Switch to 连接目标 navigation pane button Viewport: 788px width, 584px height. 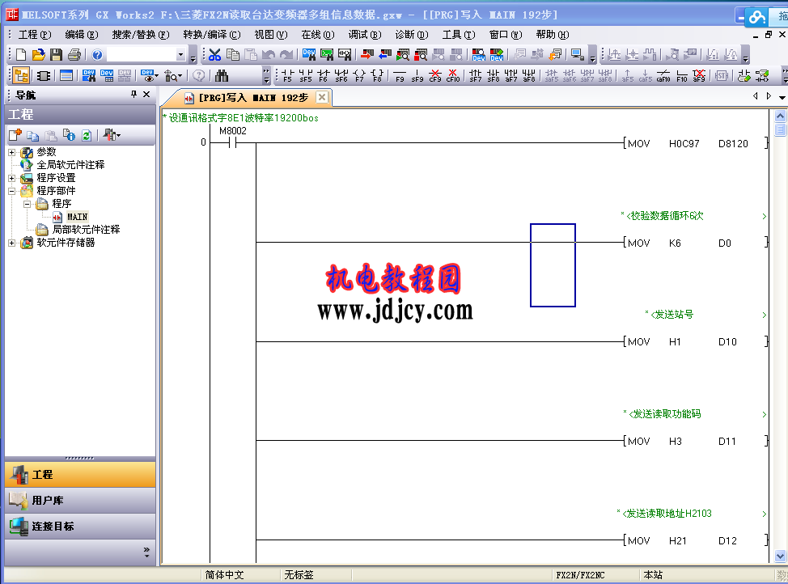(80, 527)
